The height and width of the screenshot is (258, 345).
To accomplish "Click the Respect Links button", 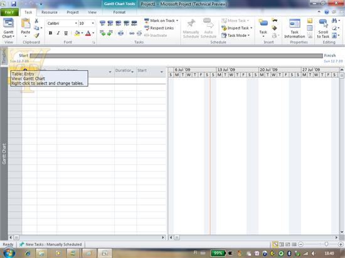I will click(x=159, y=28).
